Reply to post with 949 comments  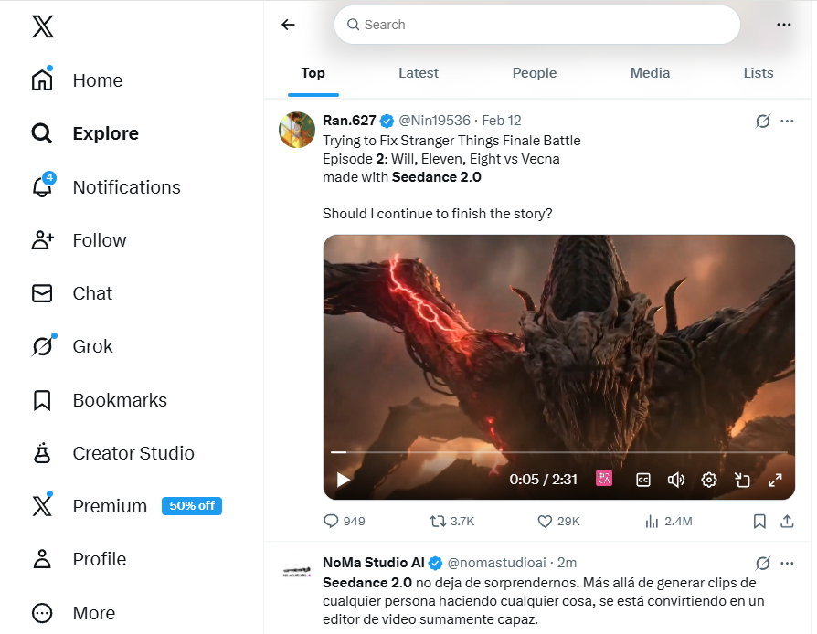[345, 521]
